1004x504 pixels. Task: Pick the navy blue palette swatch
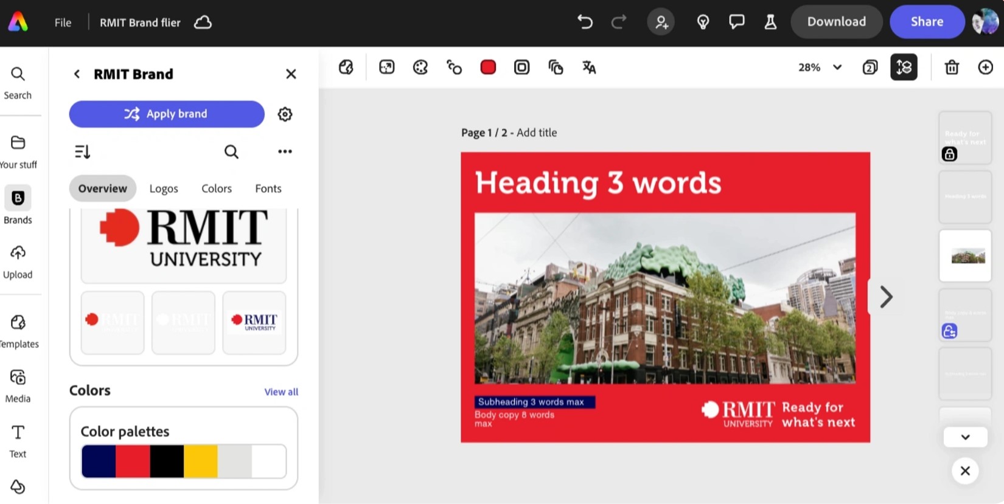(99, 461)
